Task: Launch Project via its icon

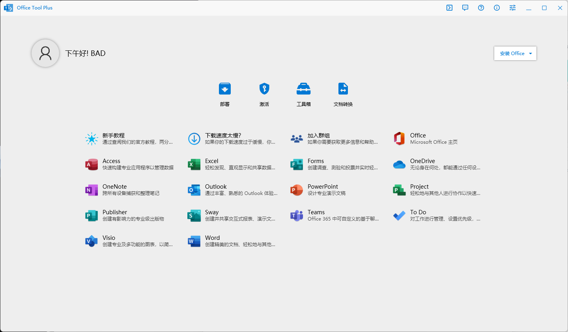Action: [x=399, y=190]
